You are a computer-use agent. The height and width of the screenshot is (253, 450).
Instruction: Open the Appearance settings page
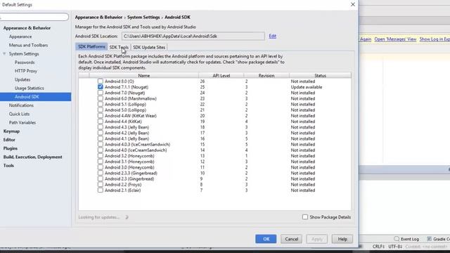click(x=20, y=37)
